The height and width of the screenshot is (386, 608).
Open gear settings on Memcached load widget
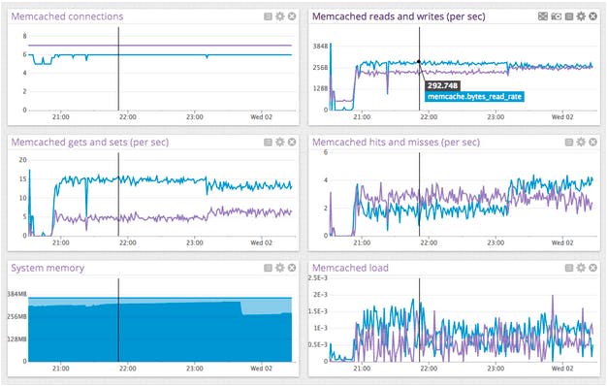point(581,268)
